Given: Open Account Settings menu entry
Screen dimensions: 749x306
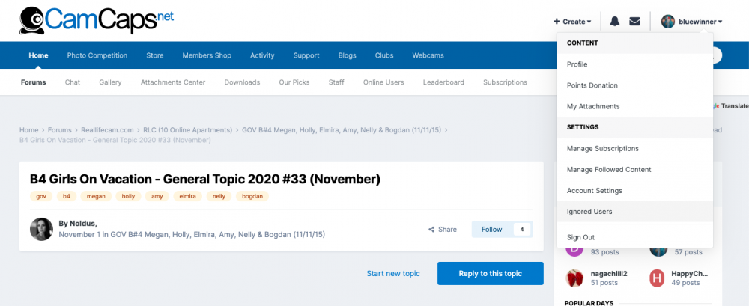Looking at the screenshot, I should point(595,191).
